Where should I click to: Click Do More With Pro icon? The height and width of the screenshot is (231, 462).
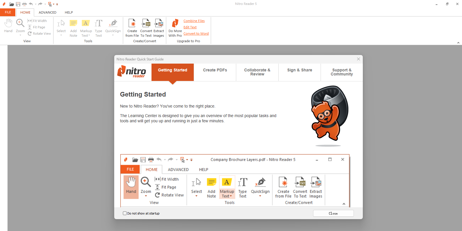(175, 23)
